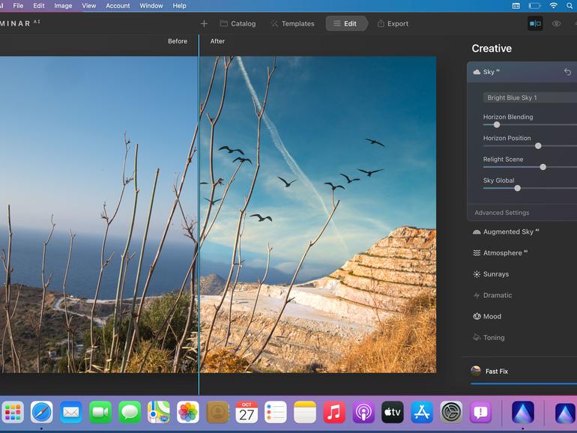Open the Catalog view
The width and height of the screenshot is (577, 433).
238,23
